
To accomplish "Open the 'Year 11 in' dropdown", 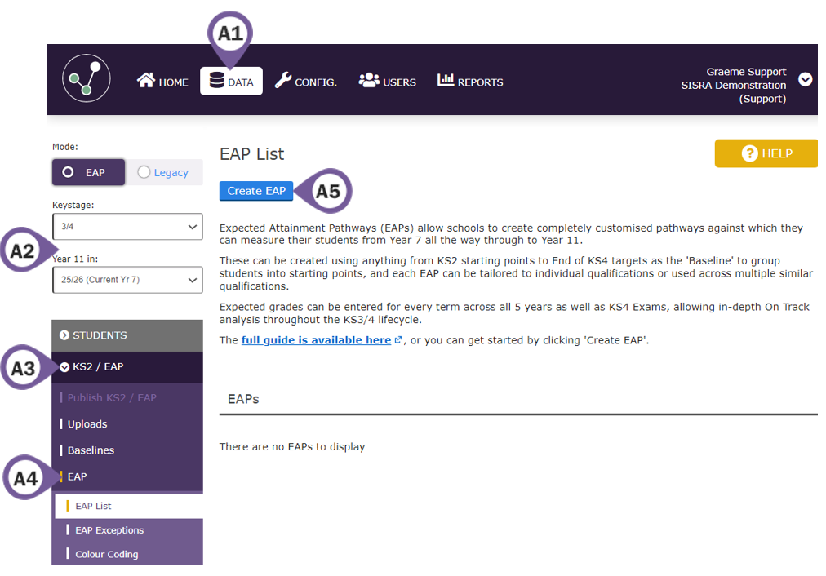I will tap(127, 279).
